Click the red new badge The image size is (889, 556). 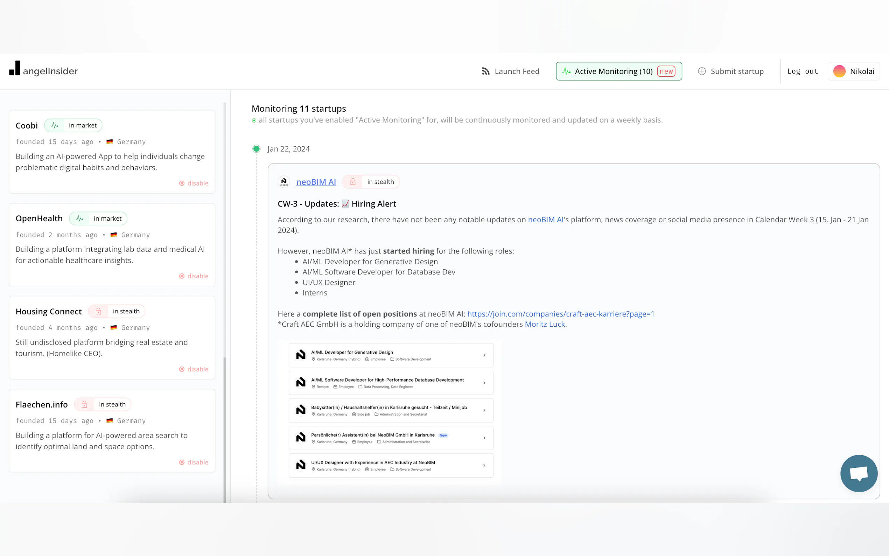point(666,71)
